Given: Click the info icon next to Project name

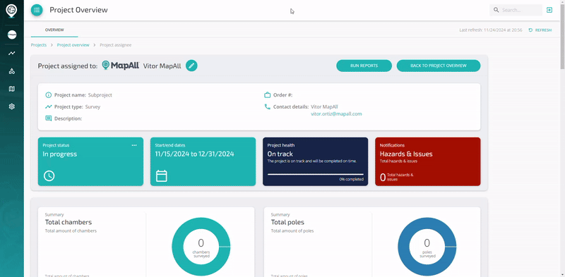Looking at the screenshot, I should (48, 95).
